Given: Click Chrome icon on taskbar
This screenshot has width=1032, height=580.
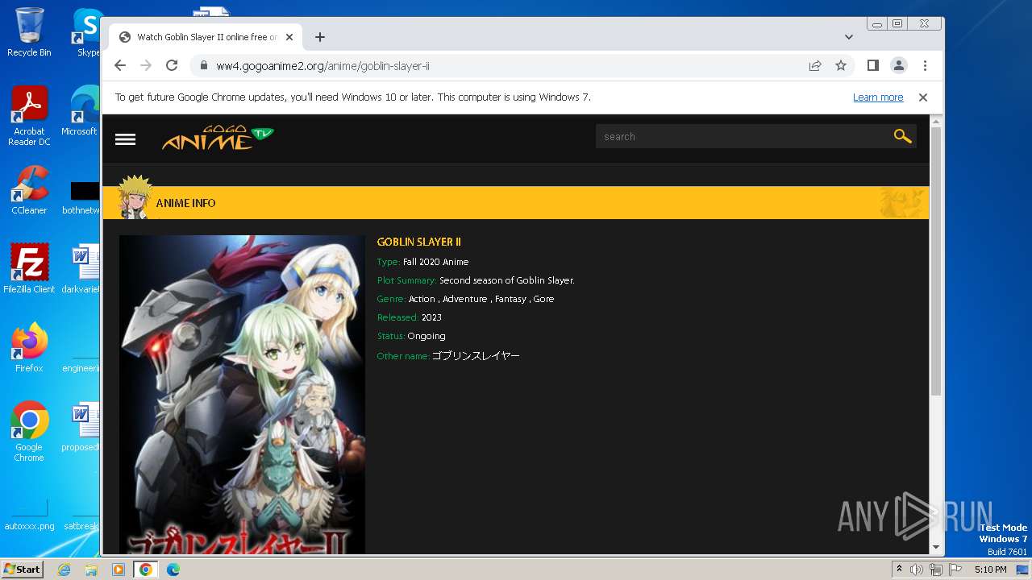Looking at the screenshot, I should (145, 570).
